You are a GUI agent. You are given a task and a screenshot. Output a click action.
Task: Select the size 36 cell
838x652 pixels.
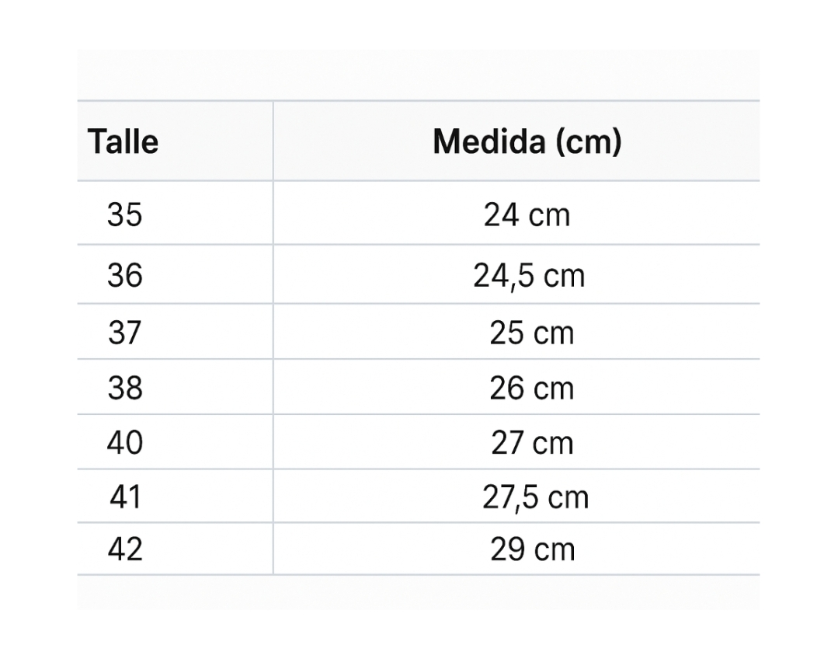(125, 275)
